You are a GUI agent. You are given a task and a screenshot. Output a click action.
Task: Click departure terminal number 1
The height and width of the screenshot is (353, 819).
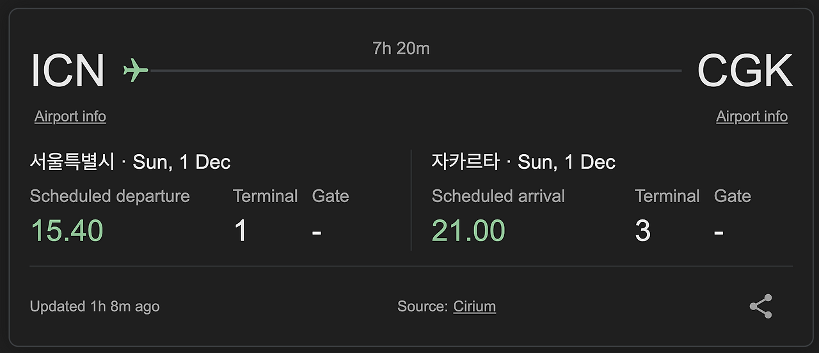coord(241,231)
